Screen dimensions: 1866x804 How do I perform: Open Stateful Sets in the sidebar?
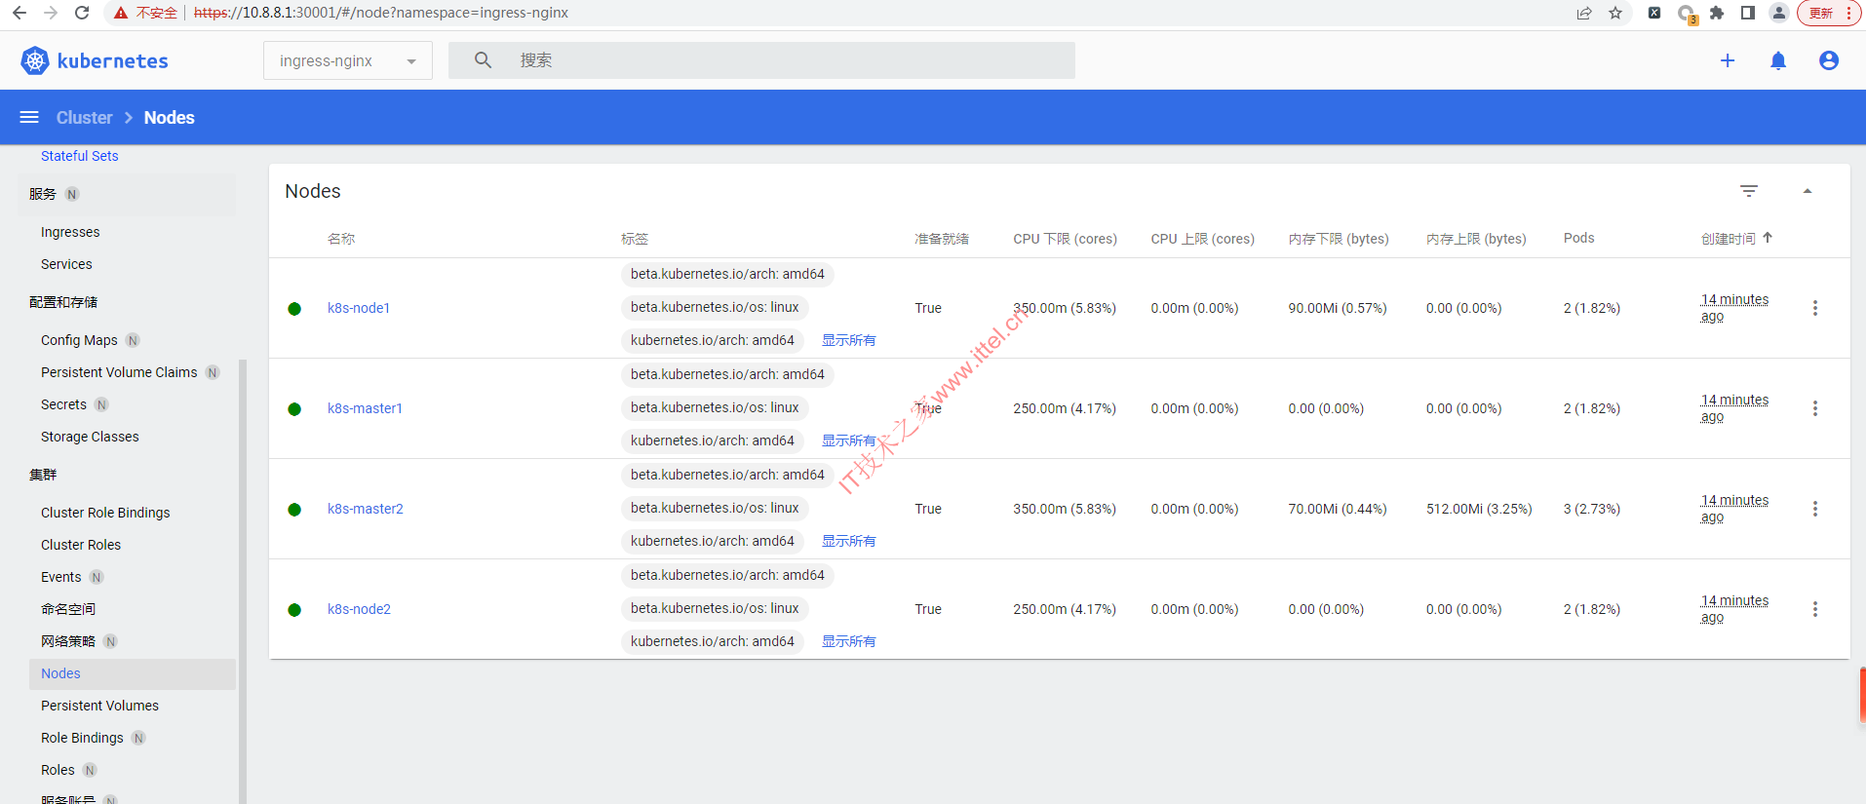point(80,156)
